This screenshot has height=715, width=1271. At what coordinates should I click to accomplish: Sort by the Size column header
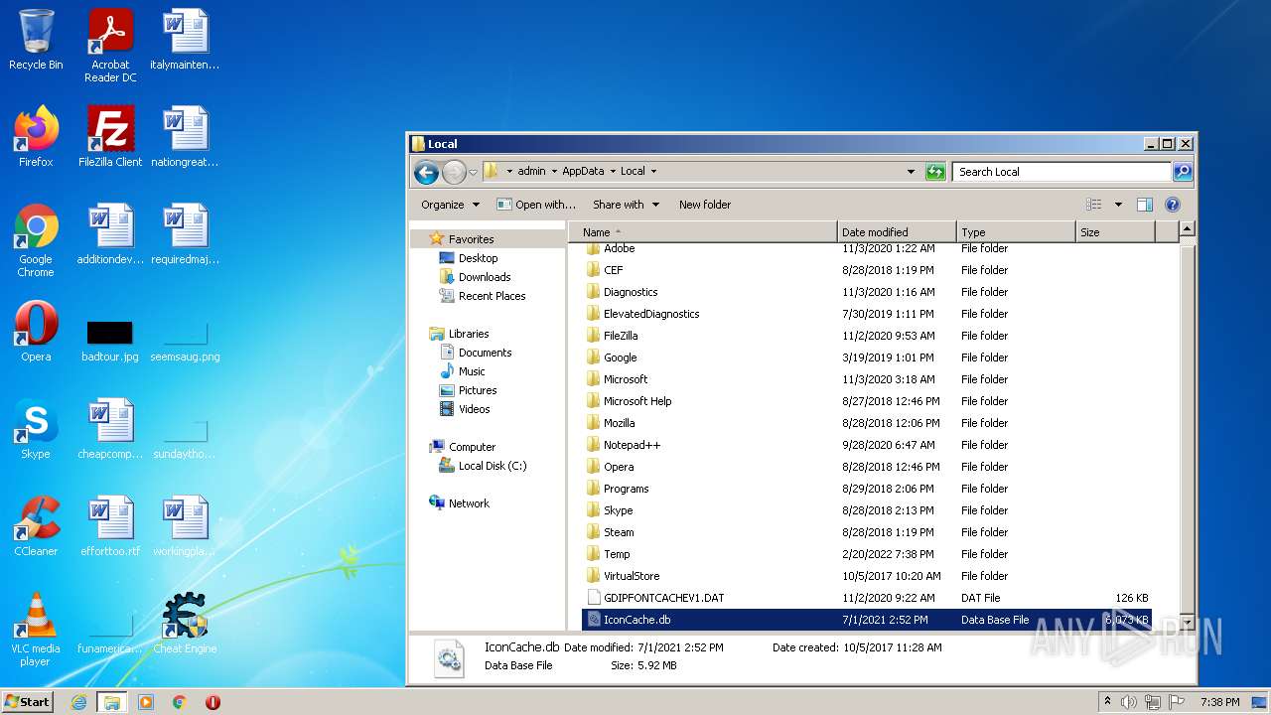tap(1115, 232)
